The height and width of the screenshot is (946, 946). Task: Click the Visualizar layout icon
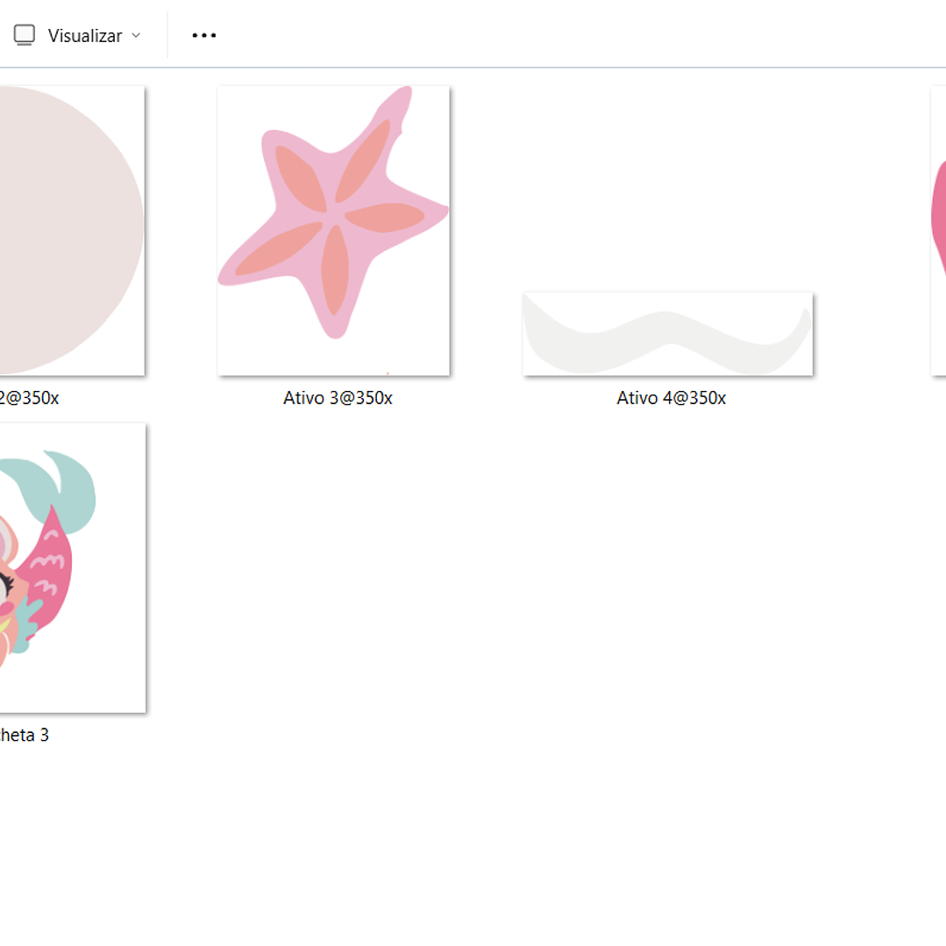pos(24,35)
